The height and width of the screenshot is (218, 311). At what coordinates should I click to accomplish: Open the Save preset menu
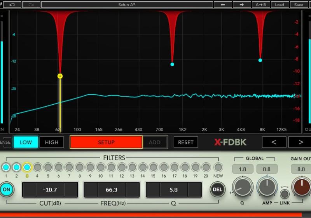click(299, 5)
